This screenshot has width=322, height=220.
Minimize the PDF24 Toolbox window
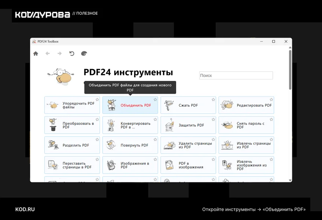click(261, 41)
